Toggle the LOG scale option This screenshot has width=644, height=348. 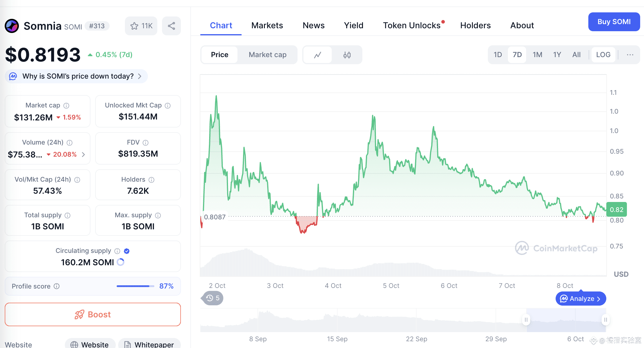[603, 55]
